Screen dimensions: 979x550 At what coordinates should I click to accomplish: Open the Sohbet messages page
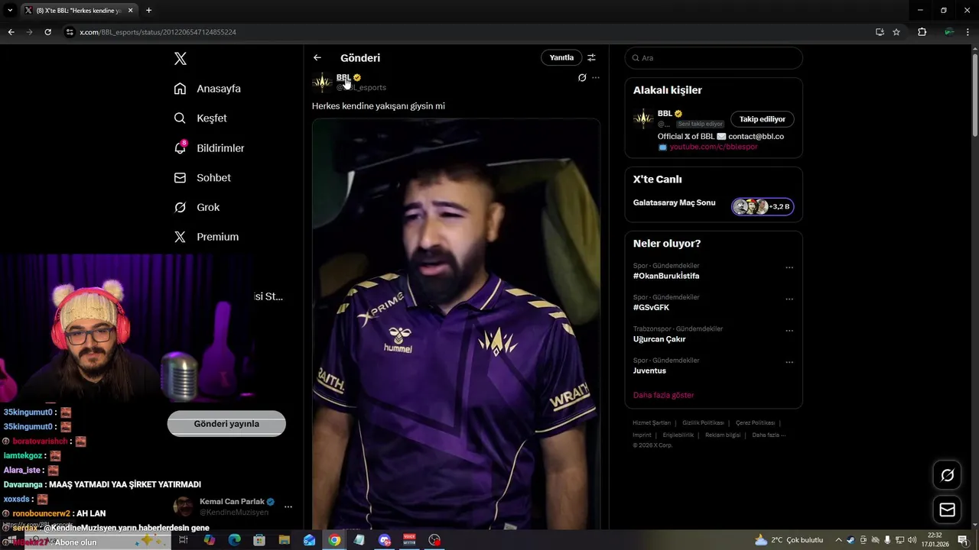[202, 178]
